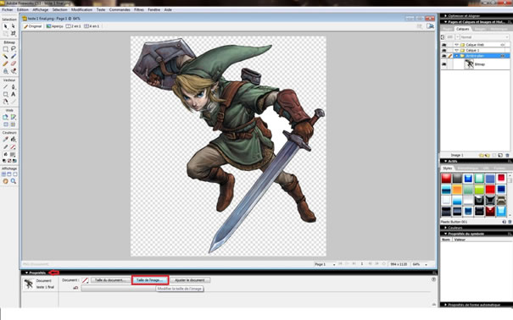Viewport: 513px width, 320px height.
Task: Switch to the 4 en 1 view tab
Action: tap(92, 26)
